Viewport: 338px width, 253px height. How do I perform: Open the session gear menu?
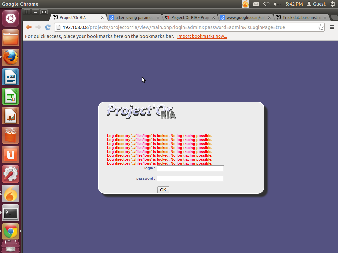coord(333,4)
